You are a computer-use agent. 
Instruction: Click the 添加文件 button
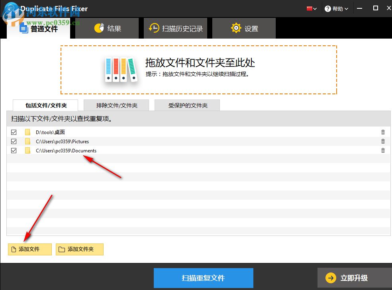[29, 249]
